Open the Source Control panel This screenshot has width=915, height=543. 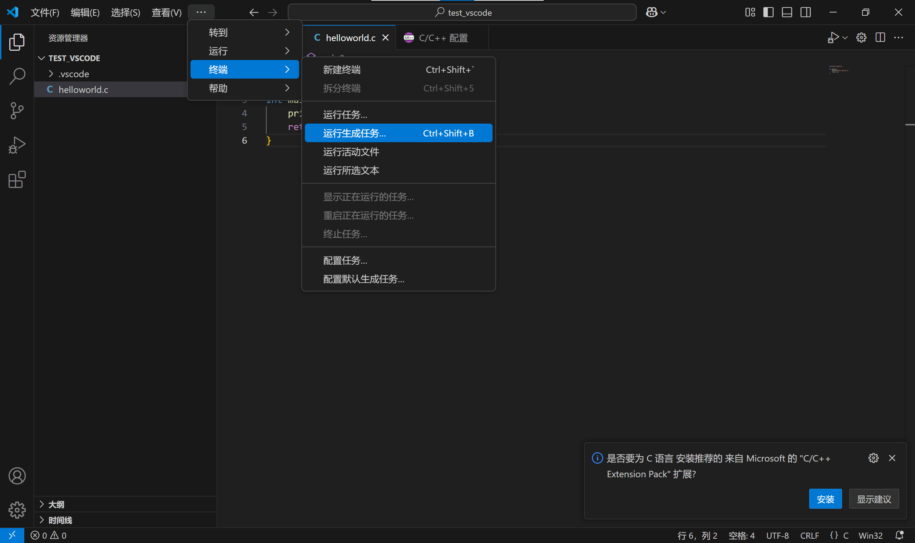tap(17, 110)
